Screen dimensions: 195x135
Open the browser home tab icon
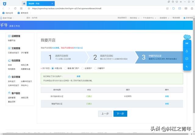(24, 4)
